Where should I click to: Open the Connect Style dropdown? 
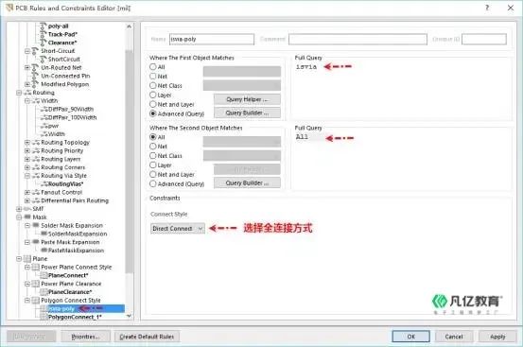178,228
